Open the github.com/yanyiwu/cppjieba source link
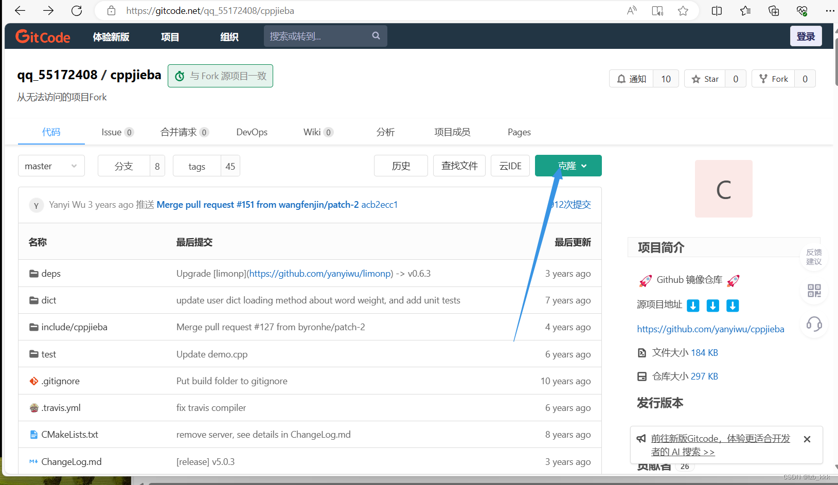This screenshot has width=838, height=485. (x=710, y=329)
